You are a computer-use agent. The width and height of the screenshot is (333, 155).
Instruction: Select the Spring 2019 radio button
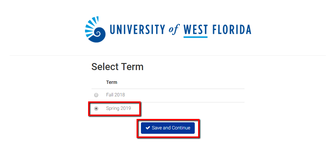(96, 108)
